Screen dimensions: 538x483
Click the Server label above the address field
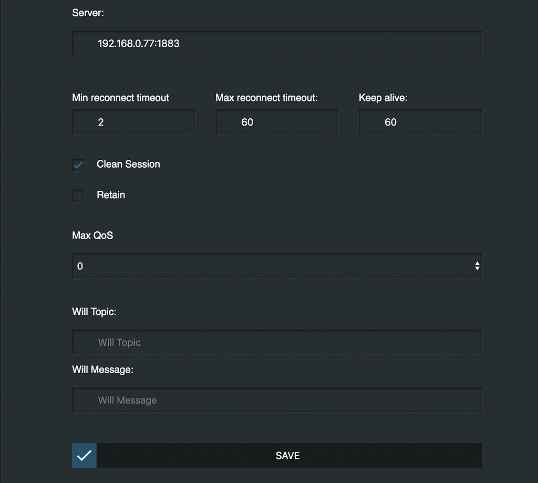pos(88,13)
